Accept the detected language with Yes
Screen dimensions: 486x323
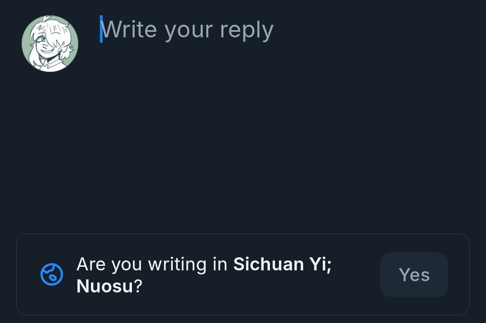(x=414, y=274)
